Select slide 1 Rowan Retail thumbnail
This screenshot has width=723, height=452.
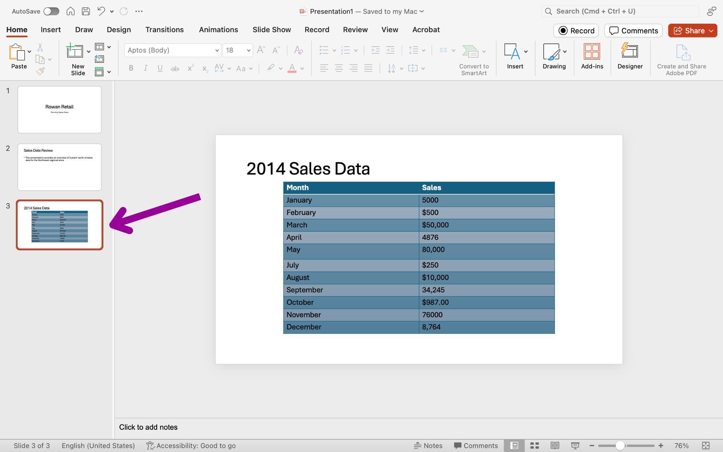(60, 109)
